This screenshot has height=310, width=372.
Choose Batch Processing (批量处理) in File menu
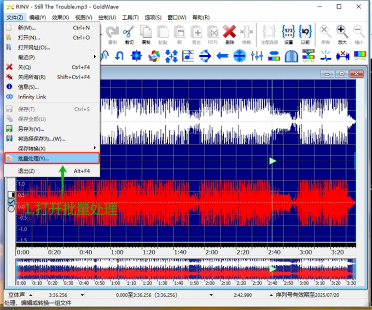pos(52,159)
